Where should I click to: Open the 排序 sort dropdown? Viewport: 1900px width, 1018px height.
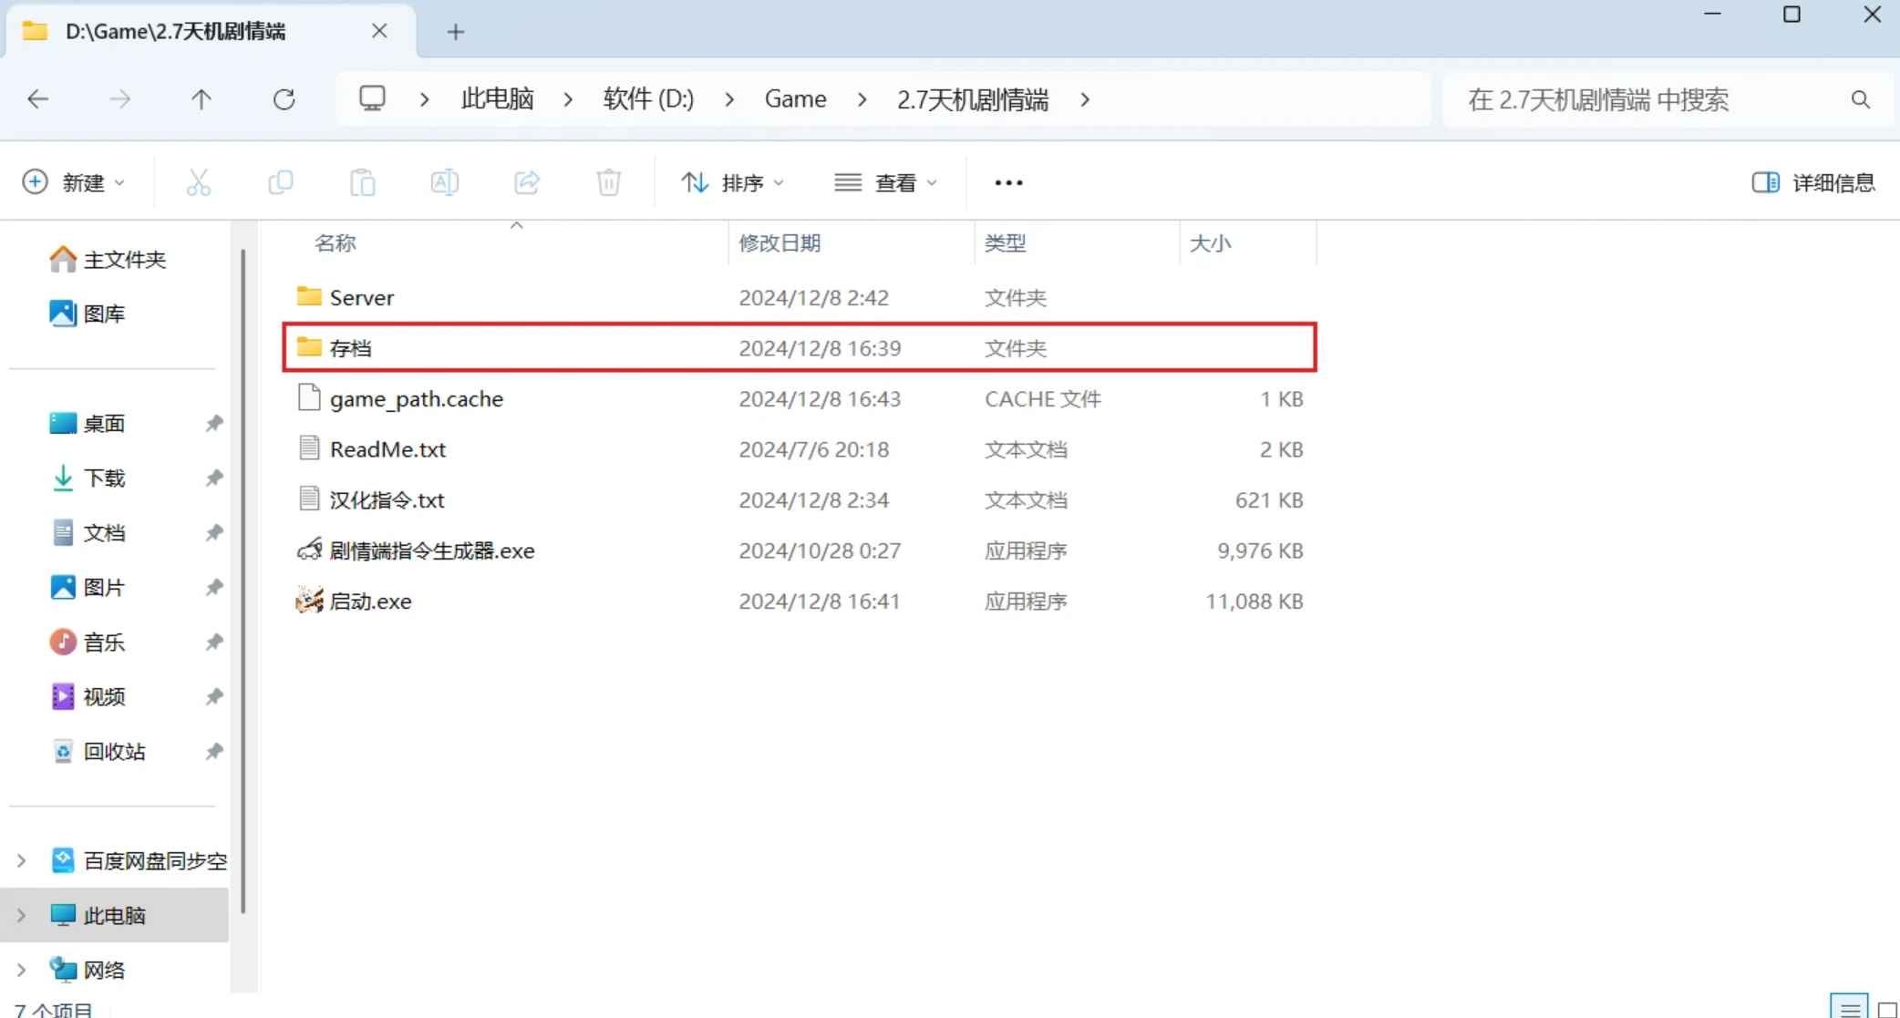pos(732,182)
